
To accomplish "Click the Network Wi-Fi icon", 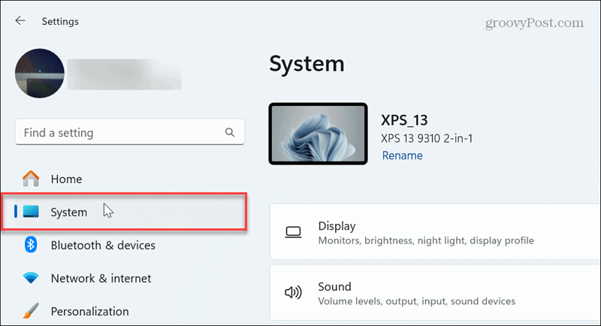I will [x=31, y=278].
